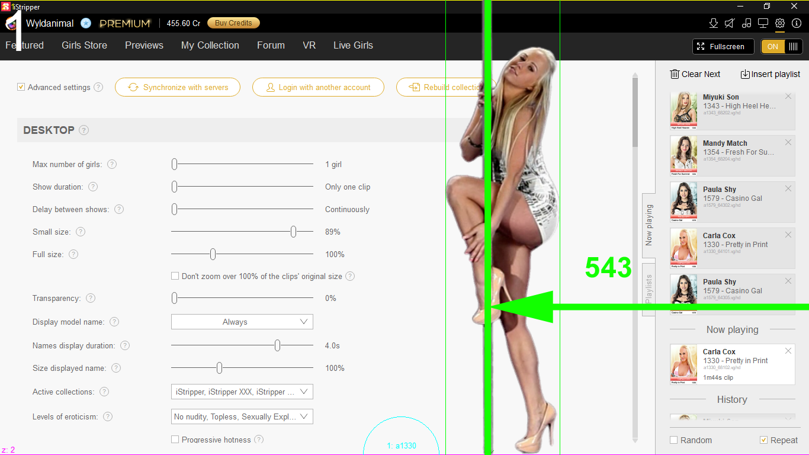
Task: Click Clear Next in the playlist panel
Action: pos(695,74)
